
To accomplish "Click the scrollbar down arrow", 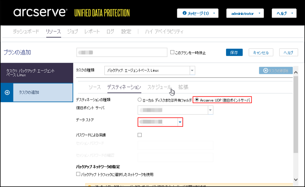I will (x=296, y=179).
